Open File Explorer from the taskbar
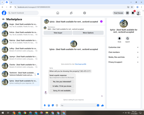Image resolution: width=144 pixels, height=115 pixels. tap(47, 113)
